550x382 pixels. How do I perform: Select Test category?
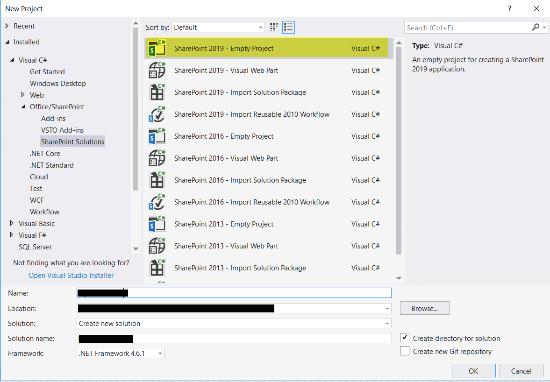pyautogui.click(x=36, y=189)
